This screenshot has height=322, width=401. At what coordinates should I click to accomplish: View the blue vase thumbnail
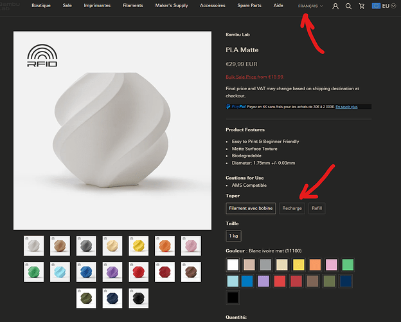[86, 272]
